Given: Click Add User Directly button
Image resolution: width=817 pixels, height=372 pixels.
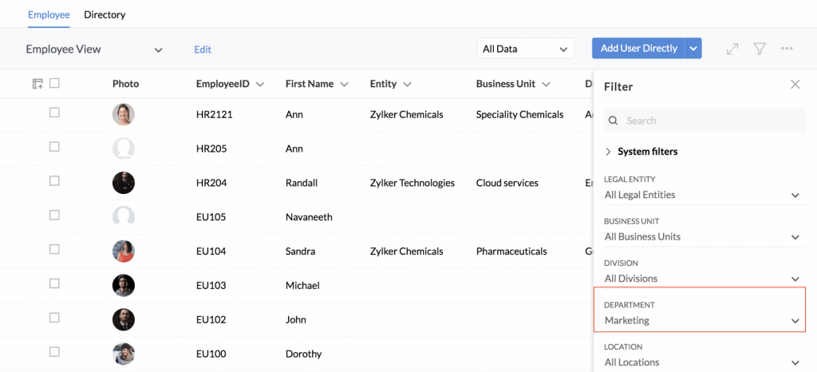Looking at the screenshot, I should [639, 49].
